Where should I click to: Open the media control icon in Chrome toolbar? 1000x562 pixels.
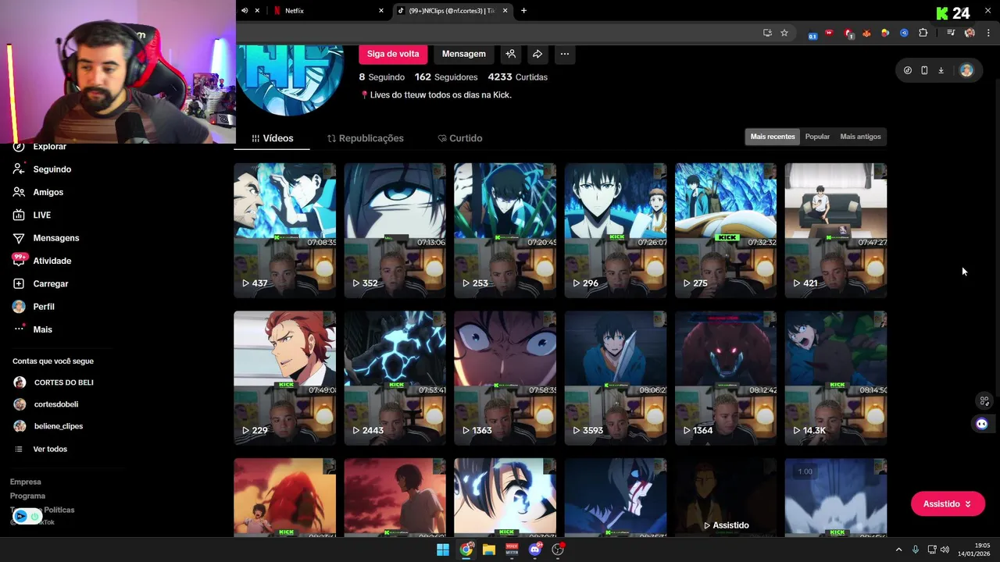click(951, 33)
